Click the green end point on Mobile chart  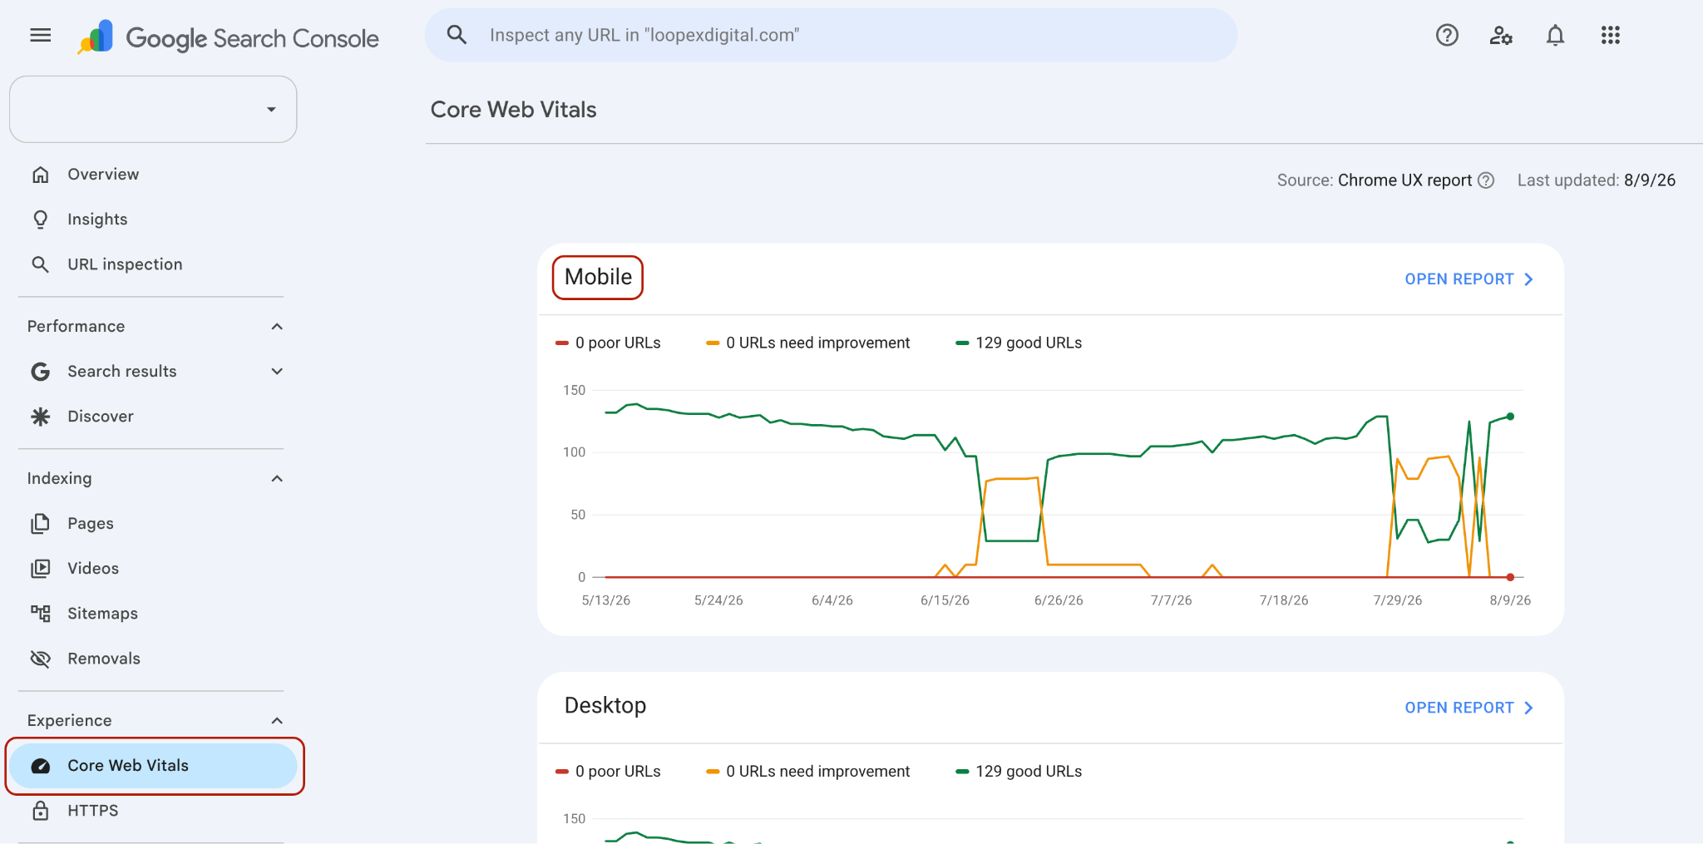1510,417
